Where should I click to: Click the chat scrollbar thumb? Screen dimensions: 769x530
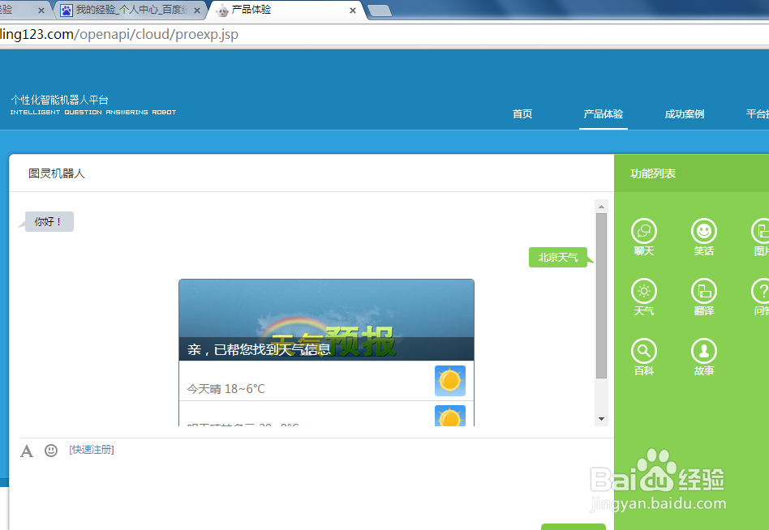tap(601, 295)
